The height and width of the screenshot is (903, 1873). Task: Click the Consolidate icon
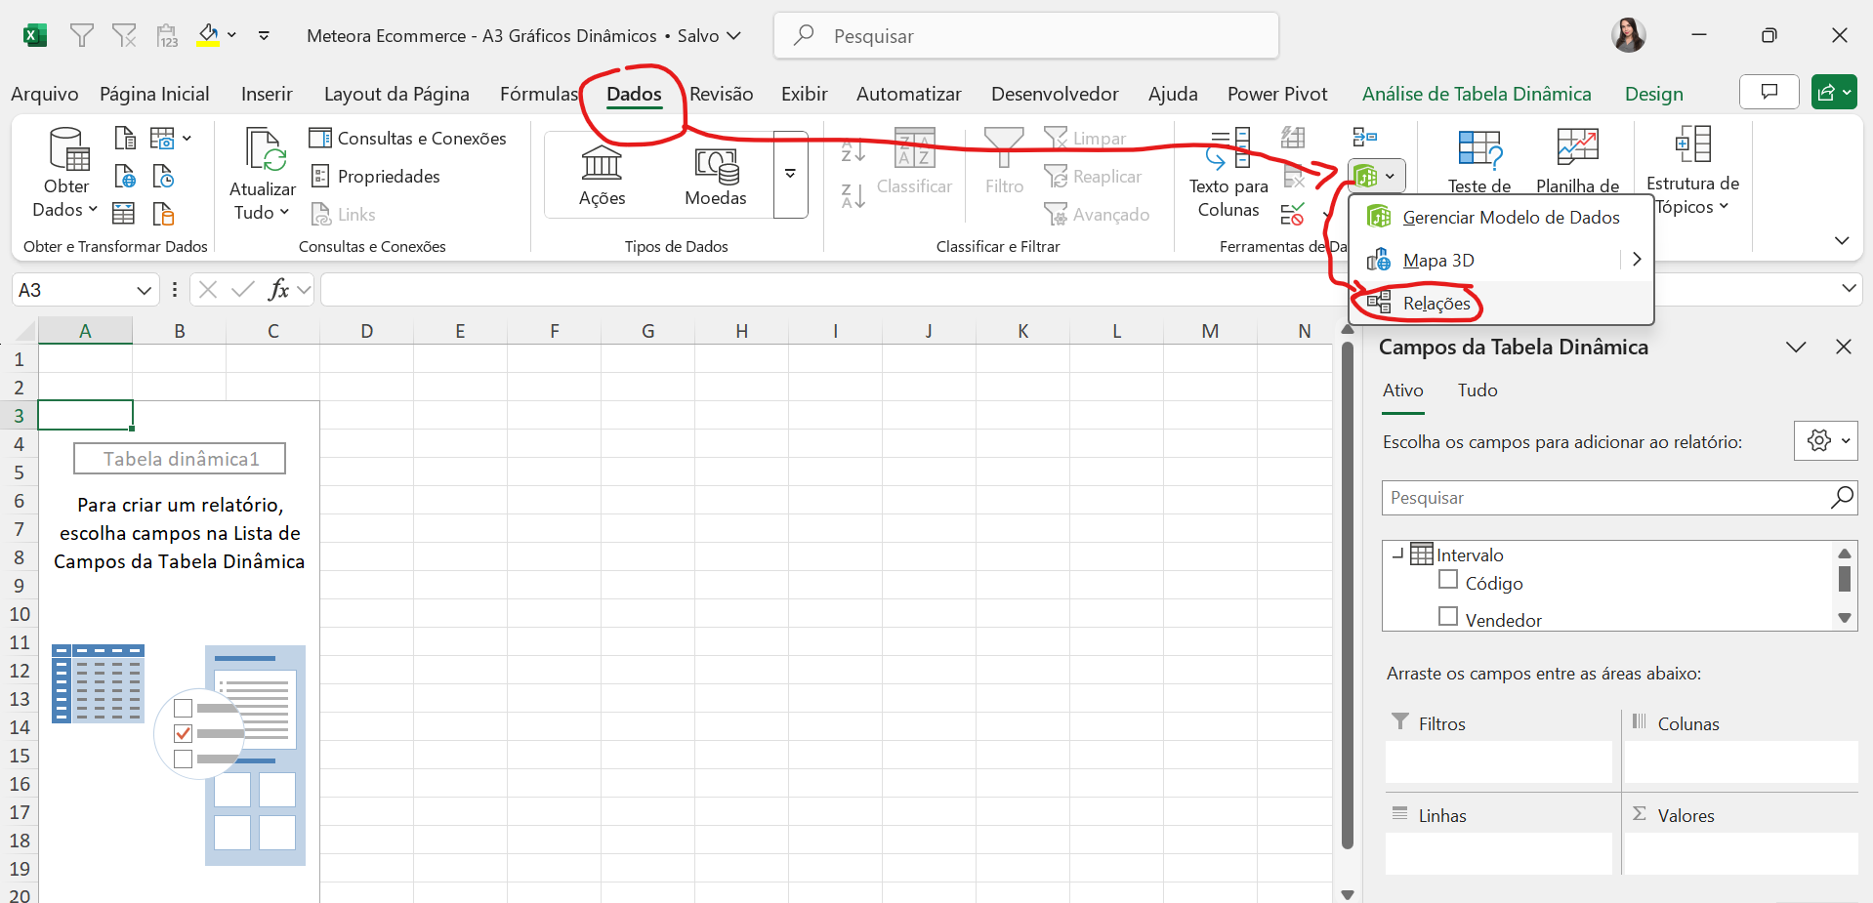(x=1364, y=138)
